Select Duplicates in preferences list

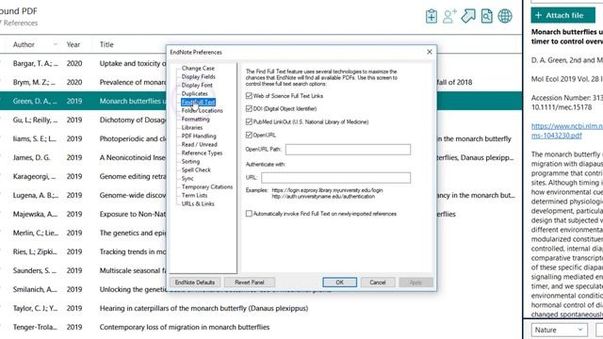click(x=194, y=93)
